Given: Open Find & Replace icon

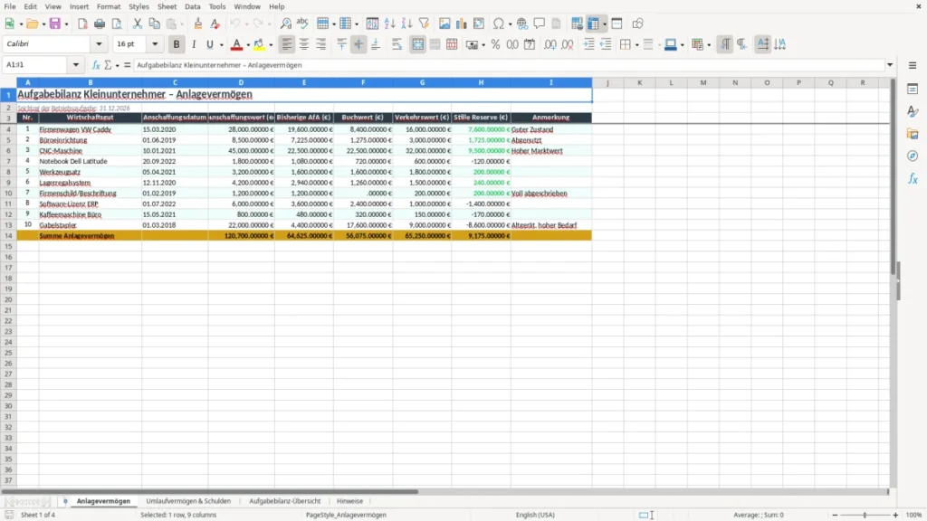Looking at the screenshot, I should click(285, 24).
